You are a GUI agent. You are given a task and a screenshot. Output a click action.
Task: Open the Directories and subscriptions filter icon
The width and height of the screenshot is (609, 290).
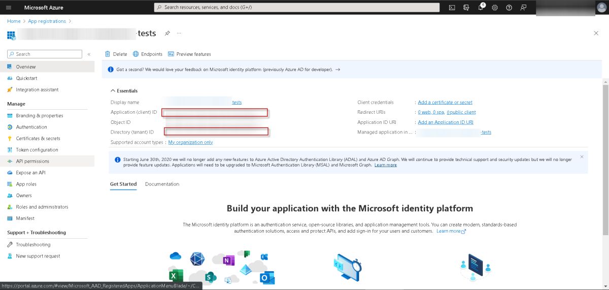[466, 8]
